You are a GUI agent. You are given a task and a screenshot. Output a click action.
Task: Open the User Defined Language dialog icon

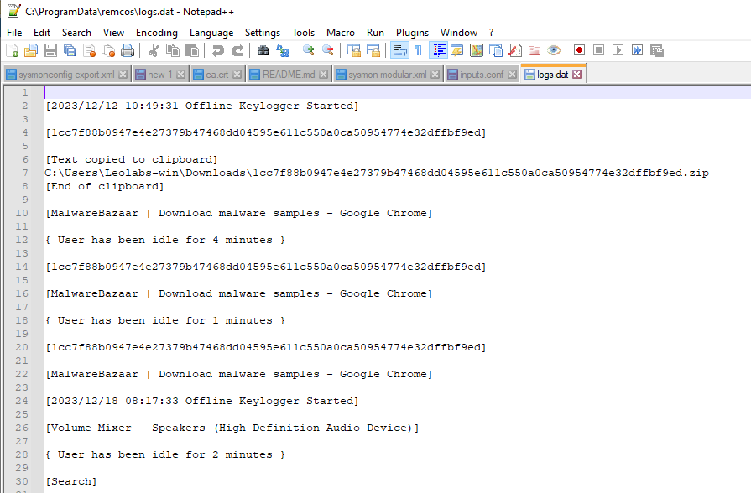click(x=457, y=50)
